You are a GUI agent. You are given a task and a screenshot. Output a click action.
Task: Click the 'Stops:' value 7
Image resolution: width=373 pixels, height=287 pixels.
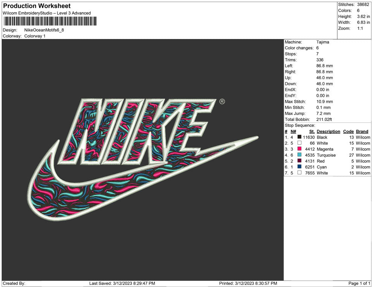coord(317,54)
